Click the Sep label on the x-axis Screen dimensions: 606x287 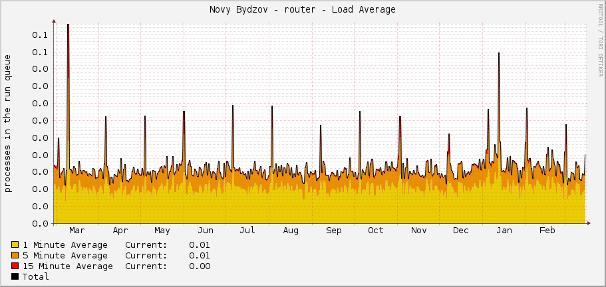(333, 231)
